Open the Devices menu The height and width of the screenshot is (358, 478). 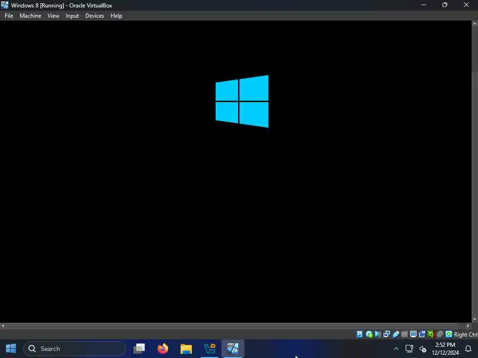(94, 16)
